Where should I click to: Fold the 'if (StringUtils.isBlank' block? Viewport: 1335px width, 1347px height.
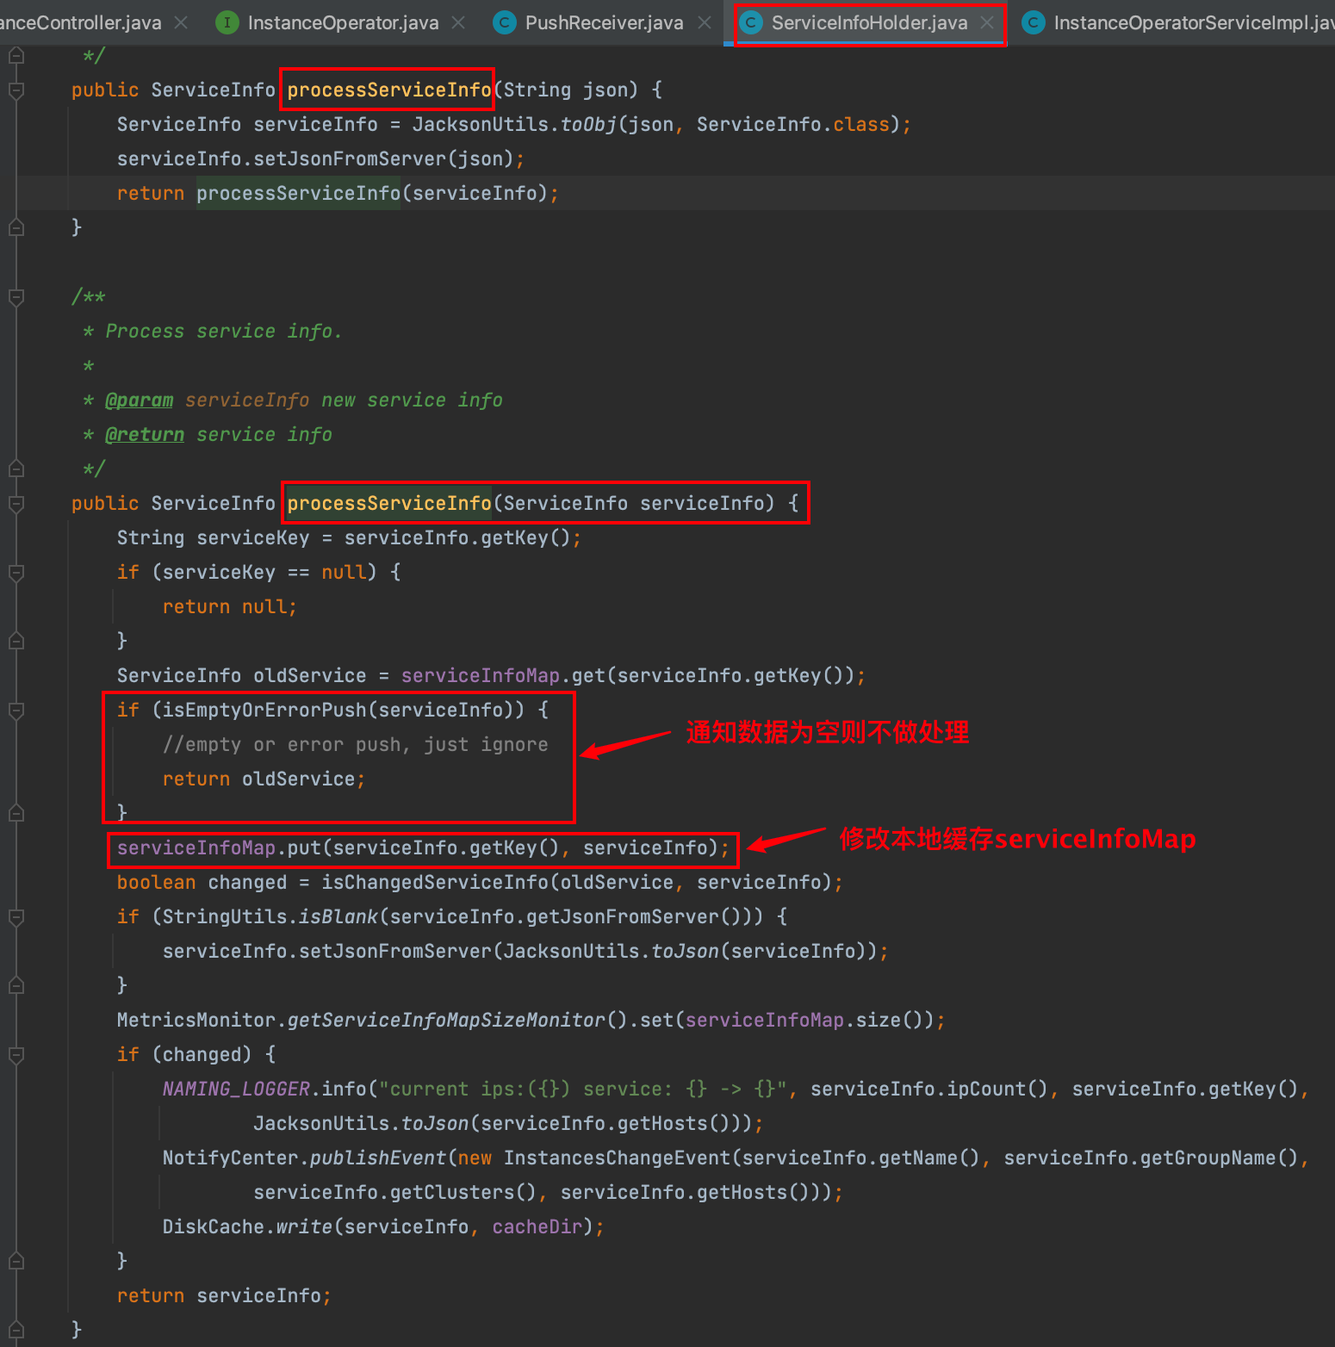click(16, 917)
